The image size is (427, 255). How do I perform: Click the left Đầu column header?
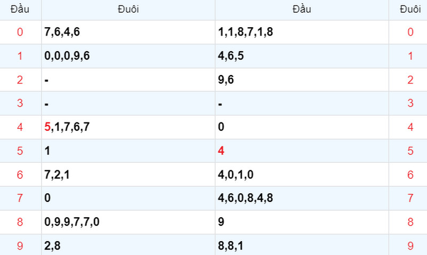tap(20, 10)
